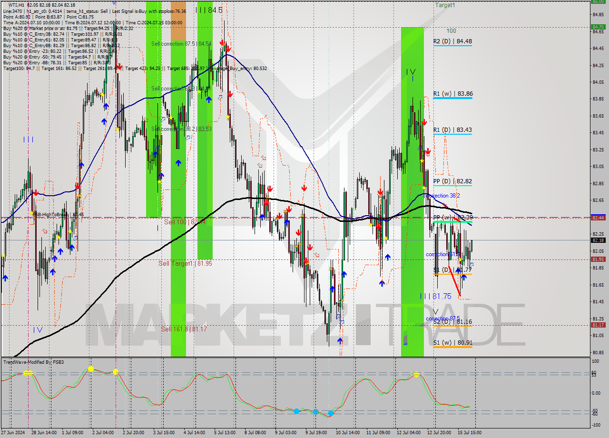The width and height of the screenshot is (609, 438).
Task: Click the S1 (w) | 80.91 support label
Action: point(452,343)
